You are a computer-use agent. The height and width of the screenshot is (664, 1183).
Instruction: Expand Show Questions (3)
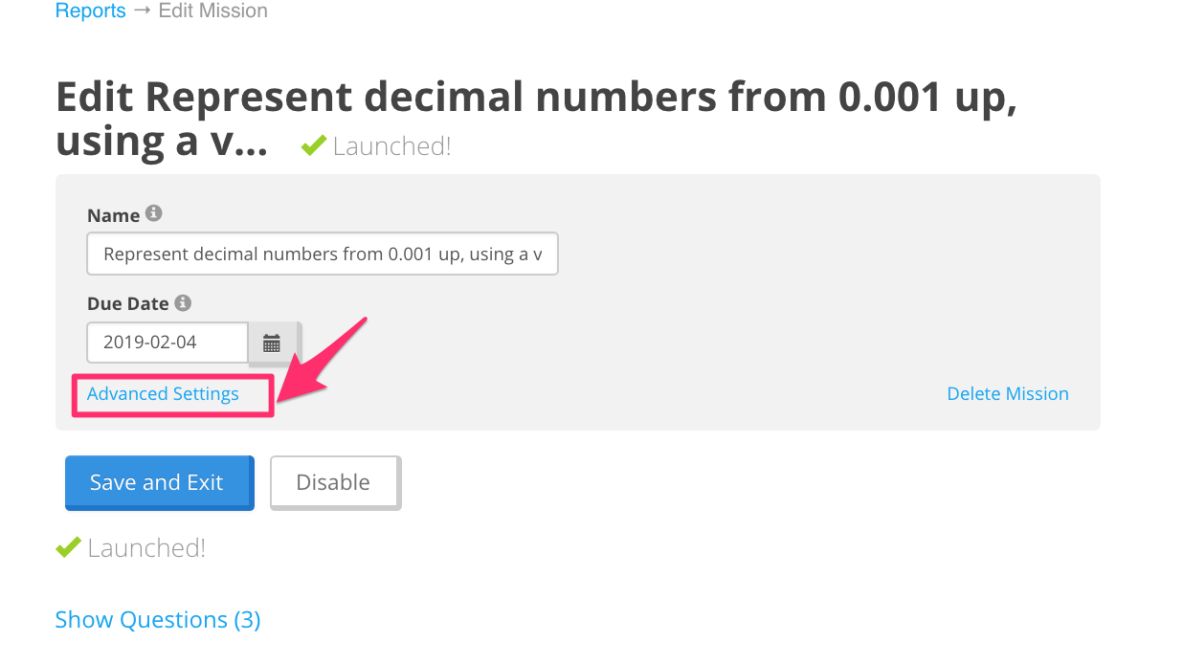(x=158, y=619)
